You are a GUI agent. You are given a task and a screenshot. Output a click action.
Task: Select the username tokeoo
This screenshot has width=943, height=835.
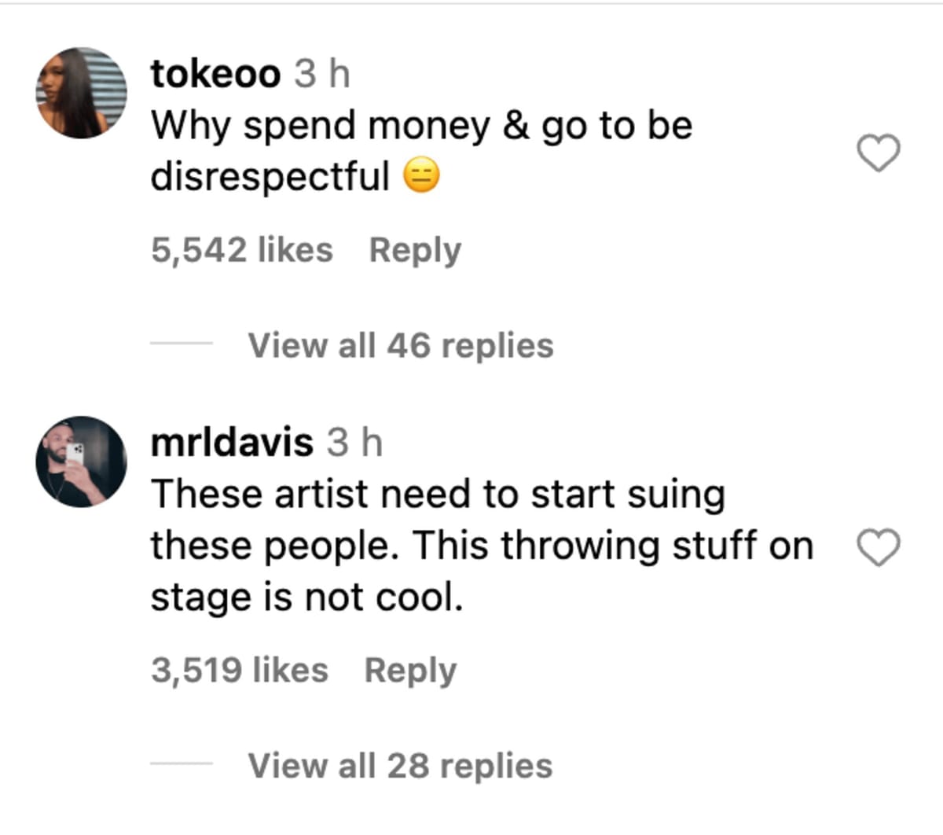215,73
